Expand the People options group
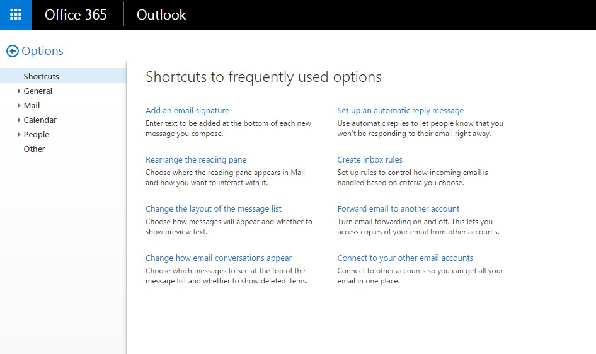Viewport: 596px width, 354px height. pos(19,134)
